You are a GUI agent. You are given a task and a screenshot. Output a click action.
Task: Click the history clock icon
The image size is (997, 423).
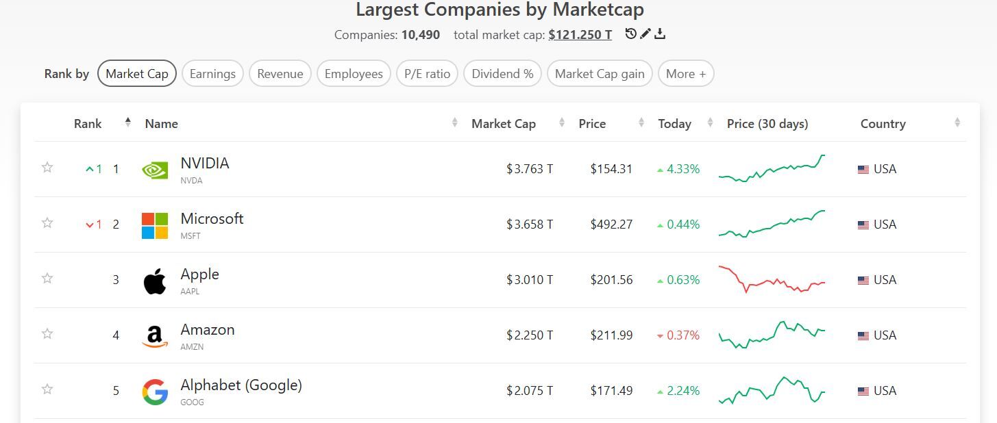coord(631,34)
